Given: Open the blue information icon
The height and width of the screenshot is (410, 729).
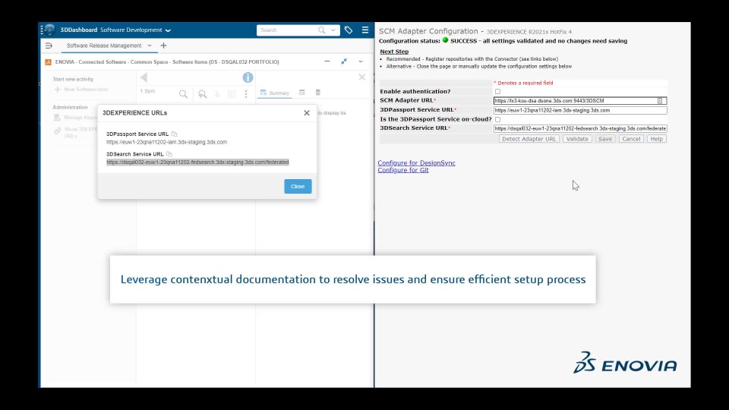Looking at the screenshot, I should 248,77.
